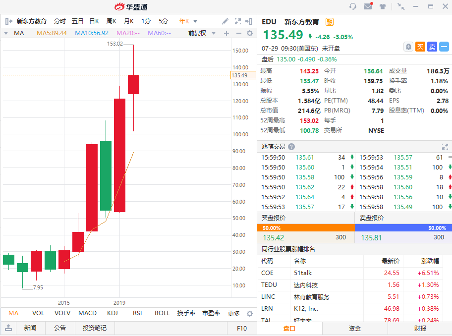Select the VOL indicator
Screen dimensions: 452x336
point(38,313)
